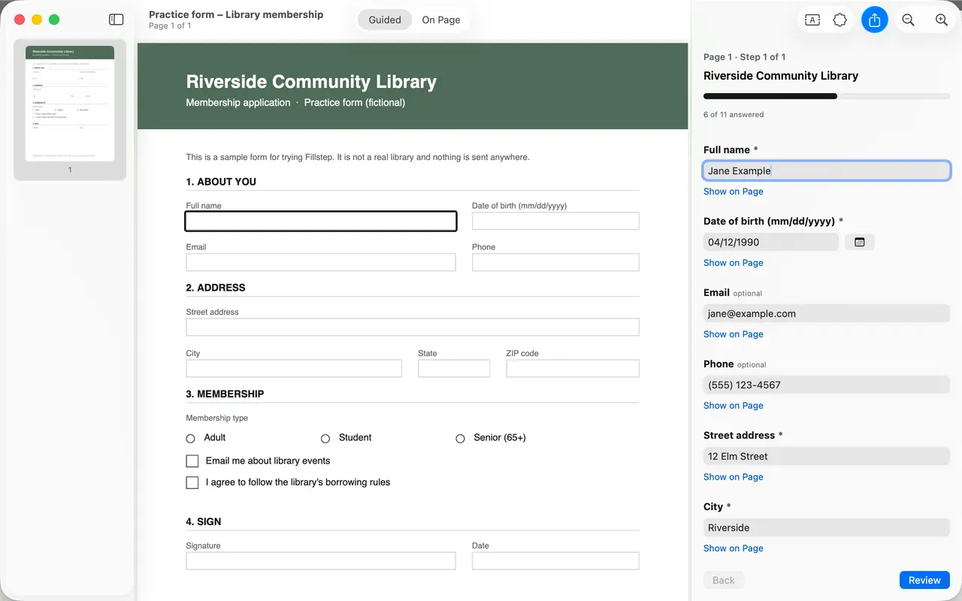
Task: Click Show on Page under City
Action: click(734, 548)
